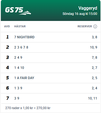Click the division 1 number icon
The image size is (101, 113).
(7, 37)
